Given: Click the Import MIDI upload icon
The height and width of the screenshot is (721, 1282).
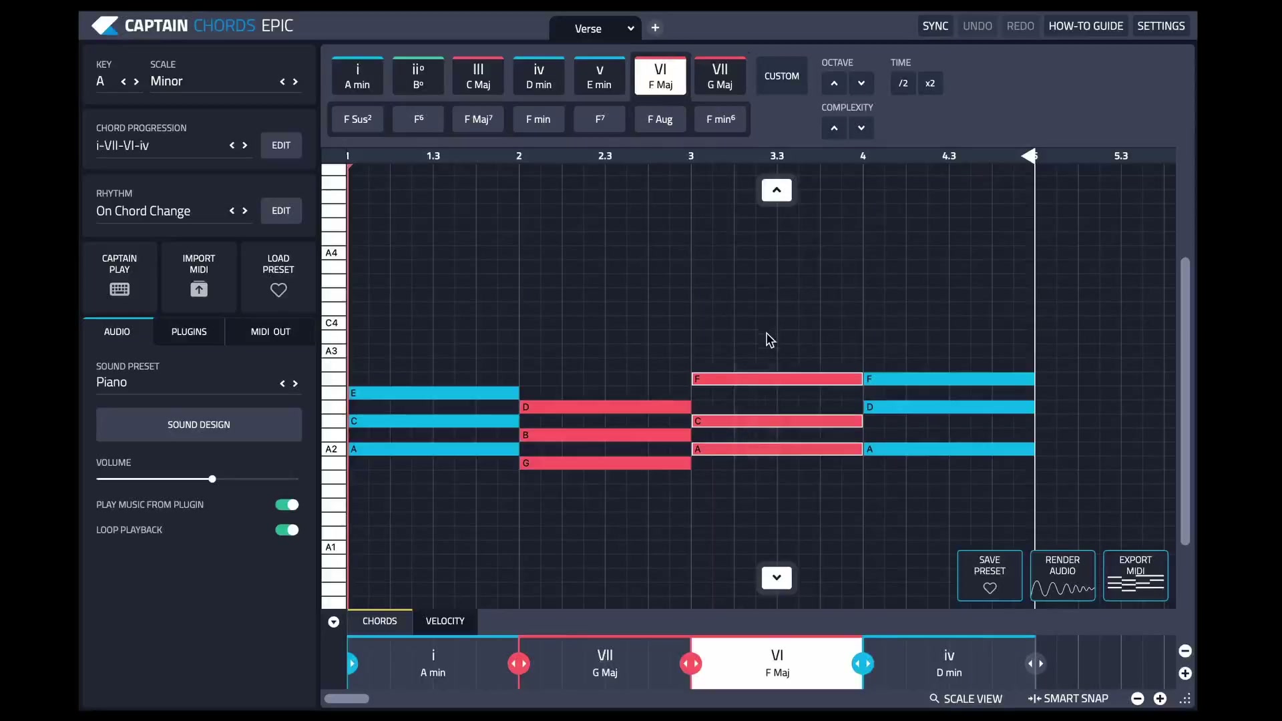Looking at the screenshot, I should [199, 289].
